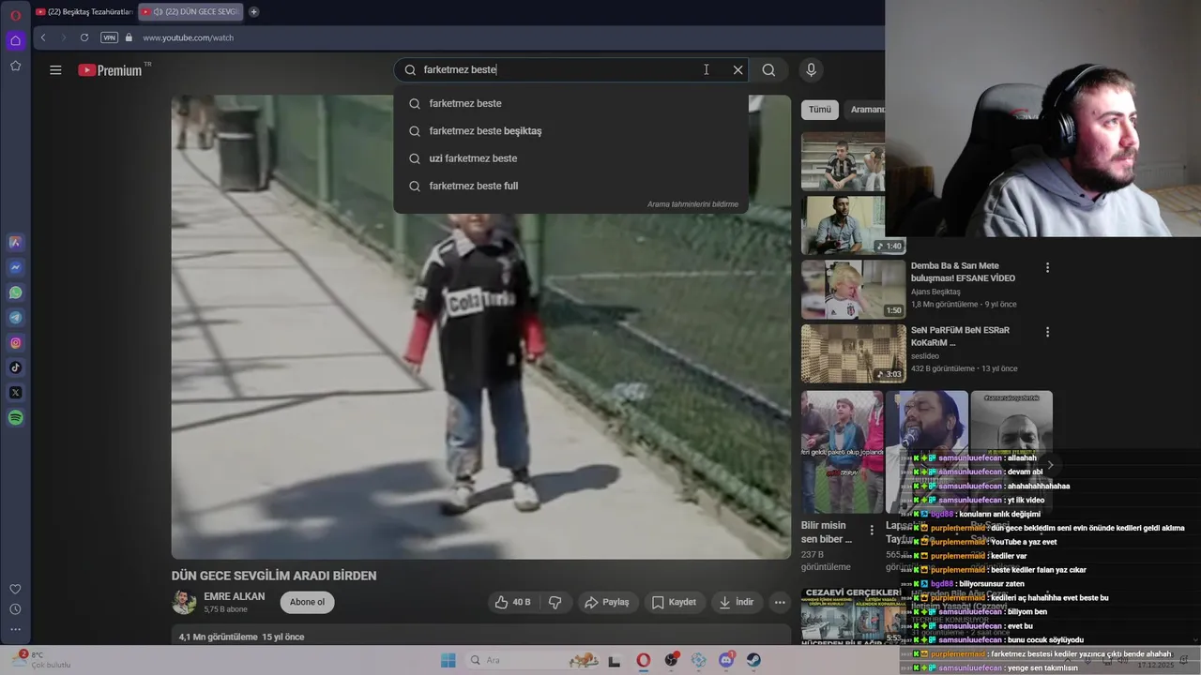Dislike the video with thumbs-down button
Image resolution: width=1201 pixels, height=675 pixels.
[x=555, y=602]
